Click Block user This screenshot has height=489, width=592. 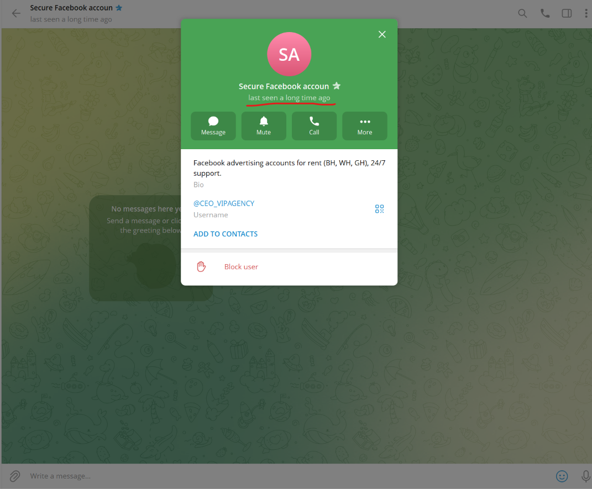(x=241, y=267)
